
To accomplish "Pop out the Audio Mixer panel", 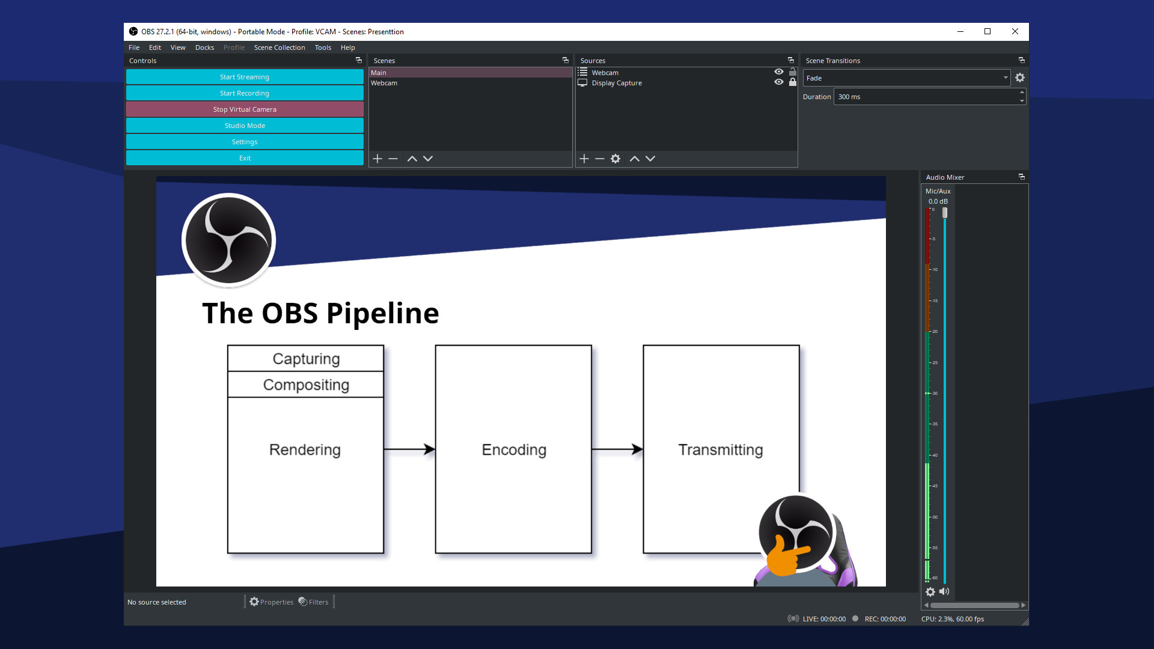I will pyautogui.click(x=1021, y=177).
